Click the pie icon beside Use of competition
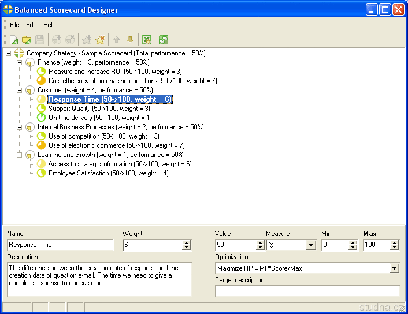Viewport: 408px width, 314px height. (41, 136)
